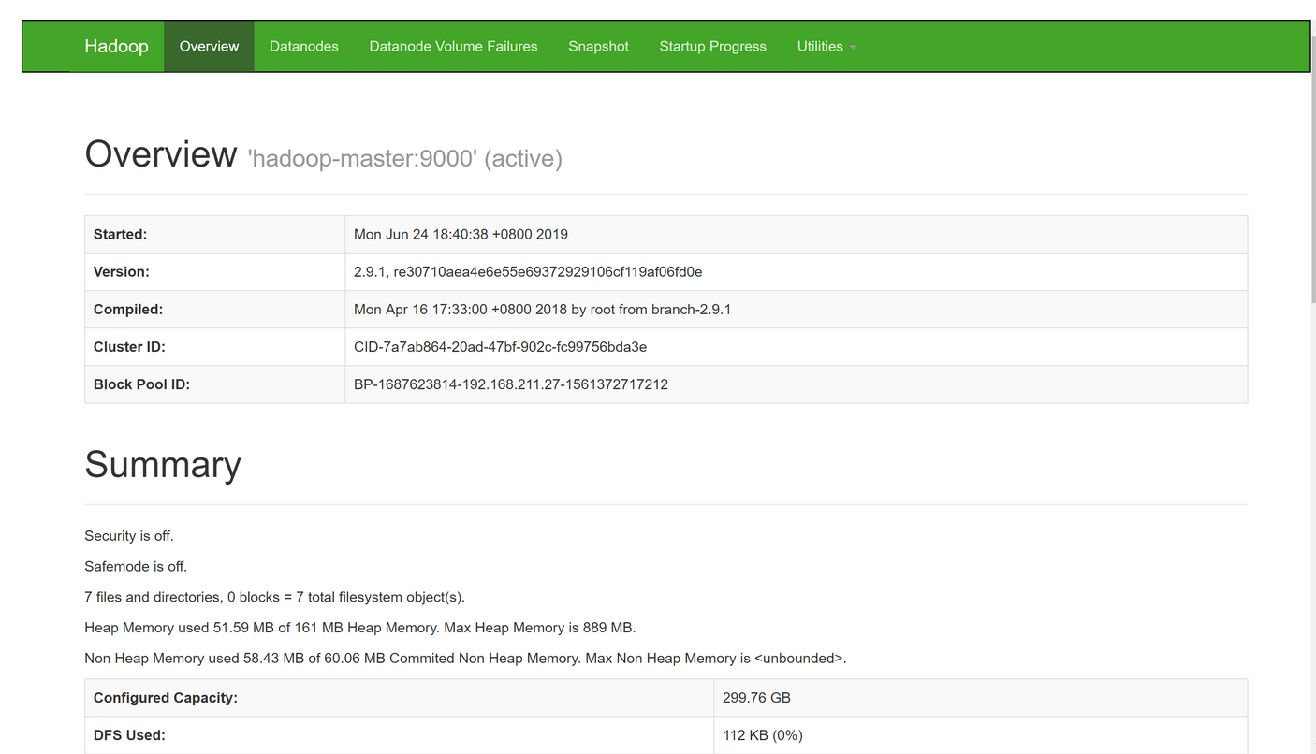This screenshot has width=1316, height=754.
Task: View the Startup Progress tab
Action: [x=712, y=46]
